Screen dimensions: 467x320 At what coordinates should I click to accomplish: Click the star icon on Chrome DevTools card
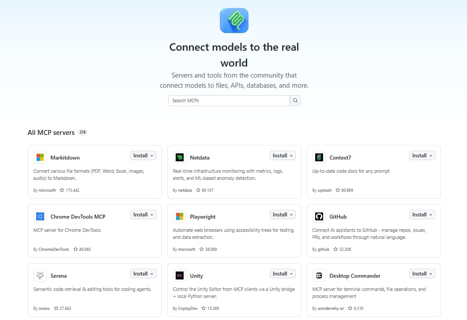(x=75, y=249)
